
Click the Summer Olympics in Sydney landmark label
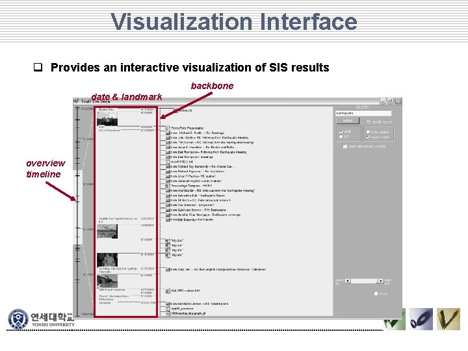click(118, 270)
